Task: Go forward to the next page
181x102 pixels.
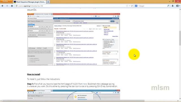Action: coord(7,6)
